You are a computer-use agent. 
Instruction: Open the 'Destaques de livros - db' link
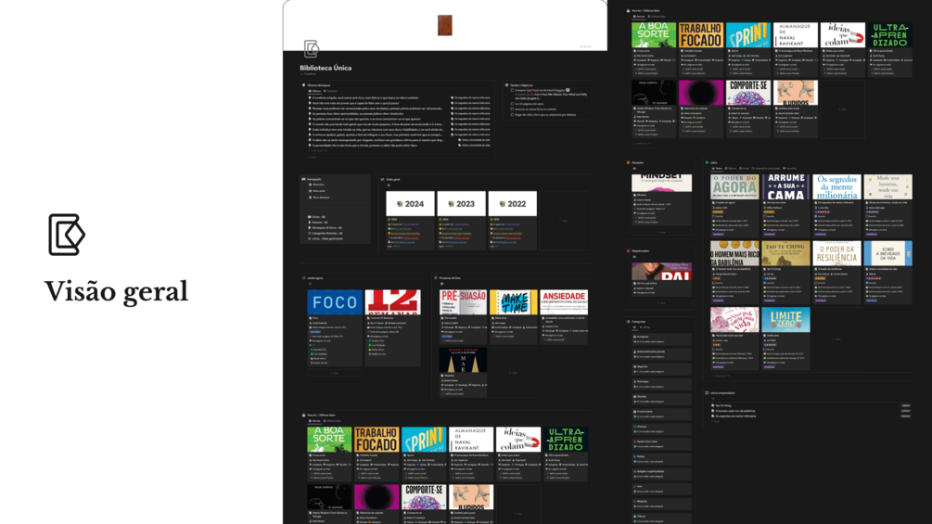click(x=326, y=227)
